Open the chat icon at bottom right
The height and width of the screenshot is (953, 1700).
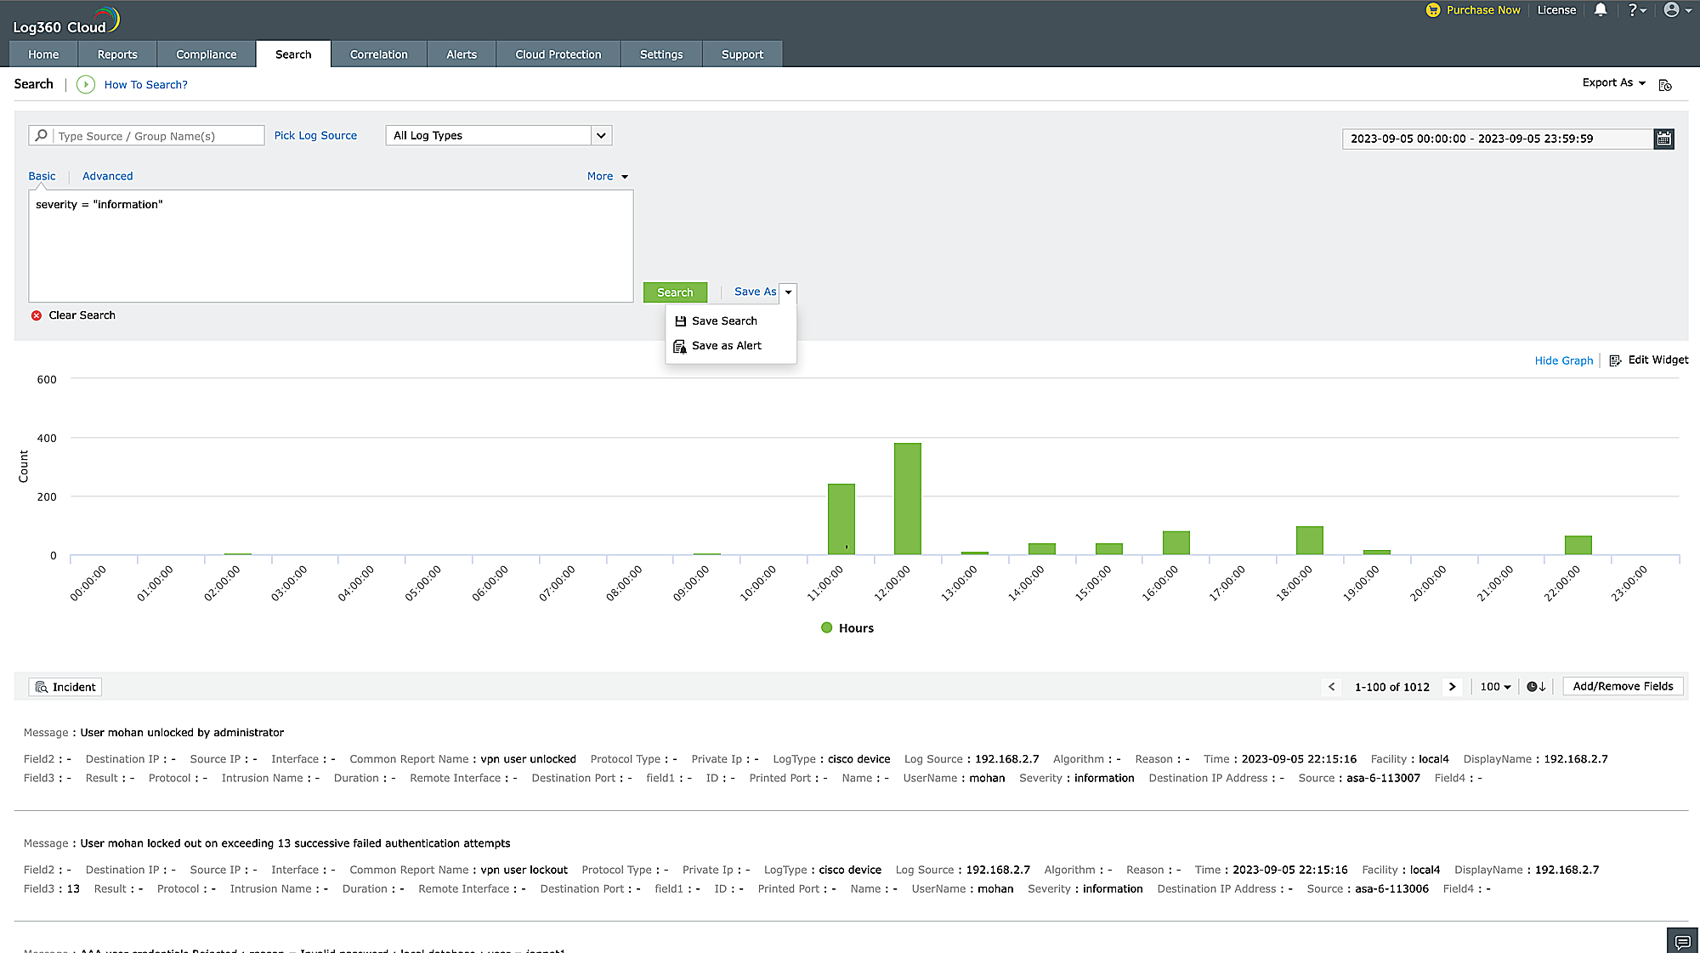[x=1682, y=941]
